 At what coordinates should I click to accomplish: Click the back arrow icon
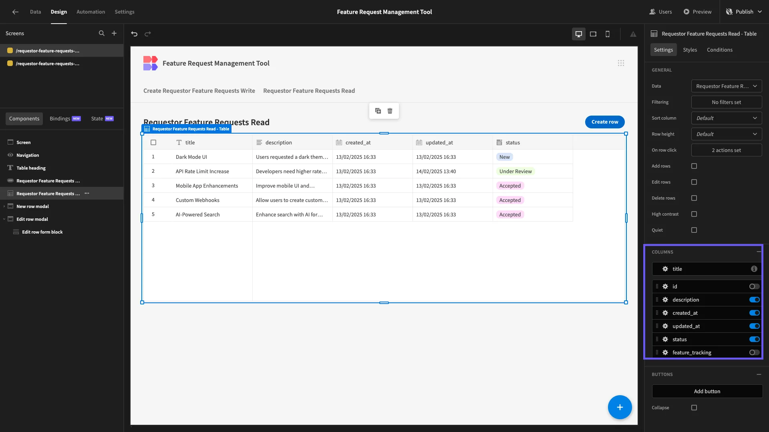[15, 12]
